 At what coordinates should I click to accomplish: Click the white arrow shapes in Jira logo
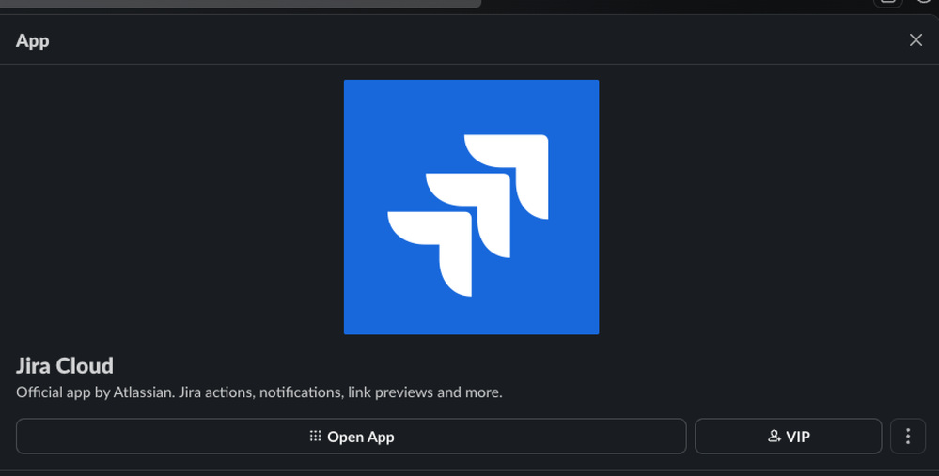468,215
